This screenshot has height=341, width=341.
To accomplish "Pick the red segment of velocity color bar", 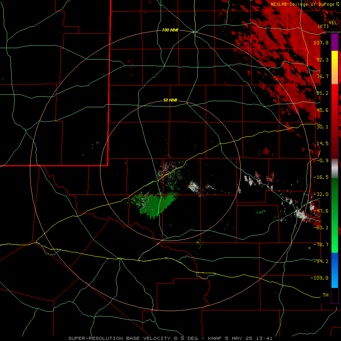I will 335,122.
